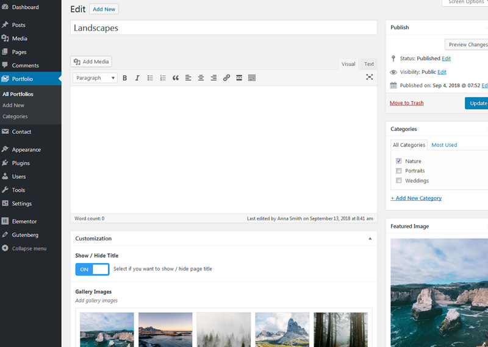Screen dimensions: 488x347
Task: Click the Bold formatting icon
Action: coord(124,78)
